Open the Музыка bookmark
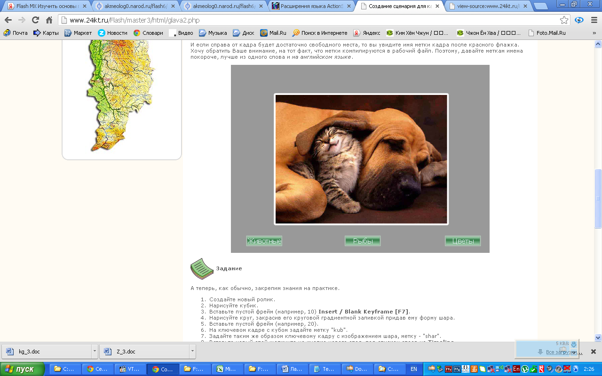 [x=213, y=33]
